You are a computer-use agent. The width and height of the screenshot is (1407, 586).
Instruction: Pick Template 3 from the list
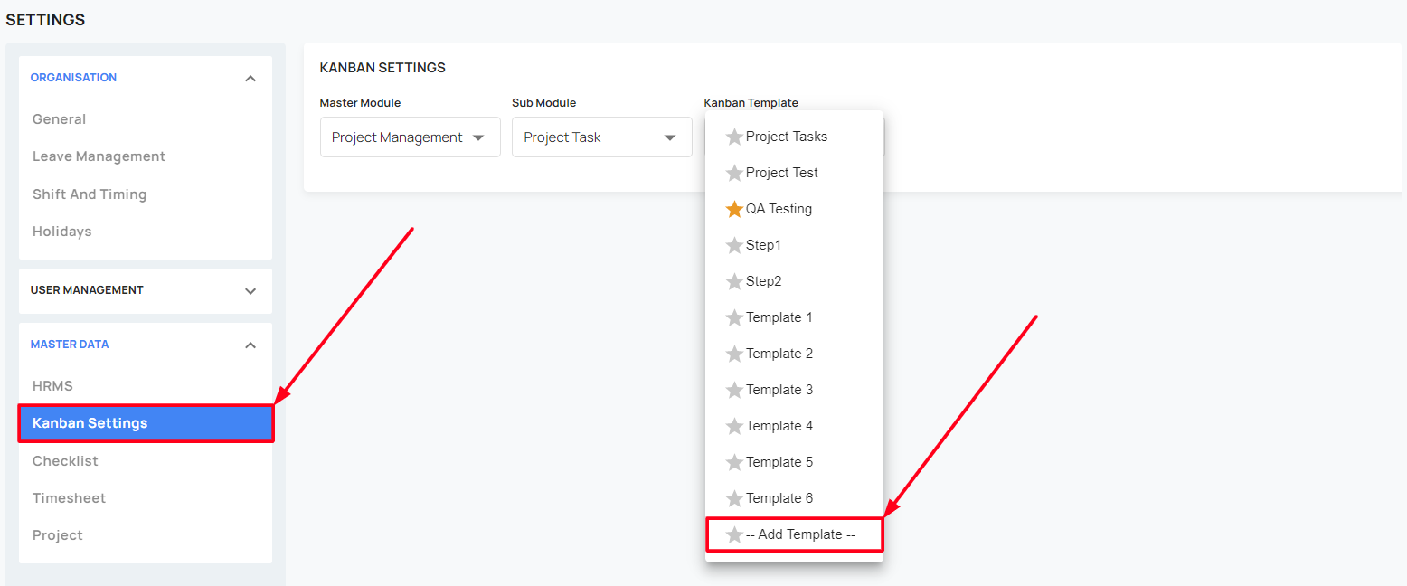coord(794,390)
